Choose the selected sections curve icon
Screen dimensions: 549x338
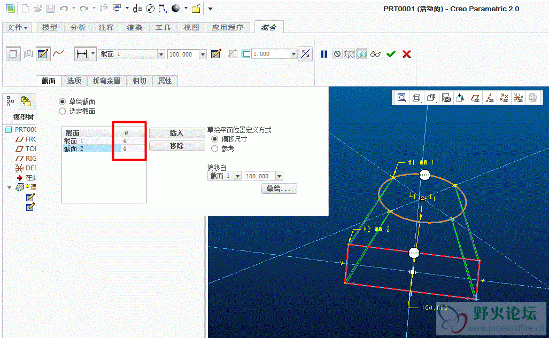58,53
